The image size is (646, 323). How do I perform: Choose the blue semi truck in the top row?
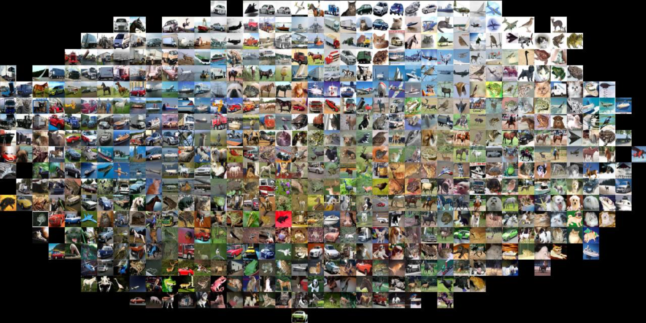pos(332,8)
